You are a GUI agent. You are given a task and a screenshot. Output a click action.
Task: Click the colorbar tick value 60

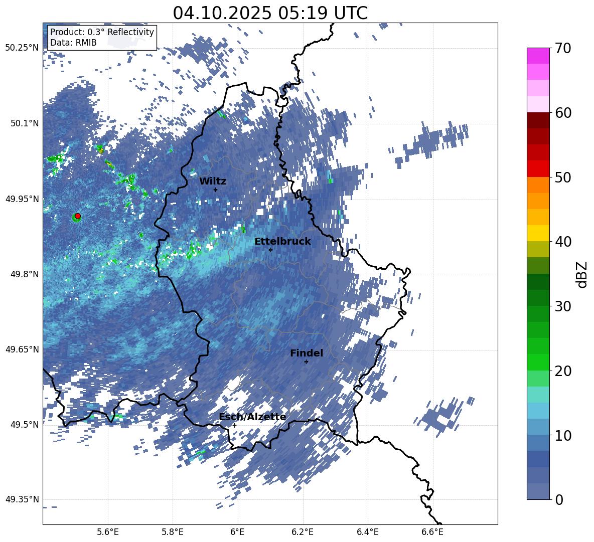point(563,113)
